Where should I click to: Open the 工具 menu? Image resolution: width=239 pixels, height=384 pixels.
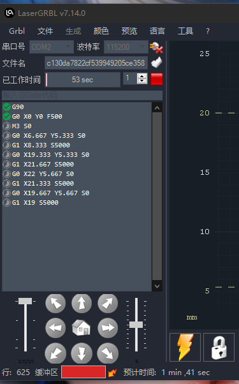point(185,31)
